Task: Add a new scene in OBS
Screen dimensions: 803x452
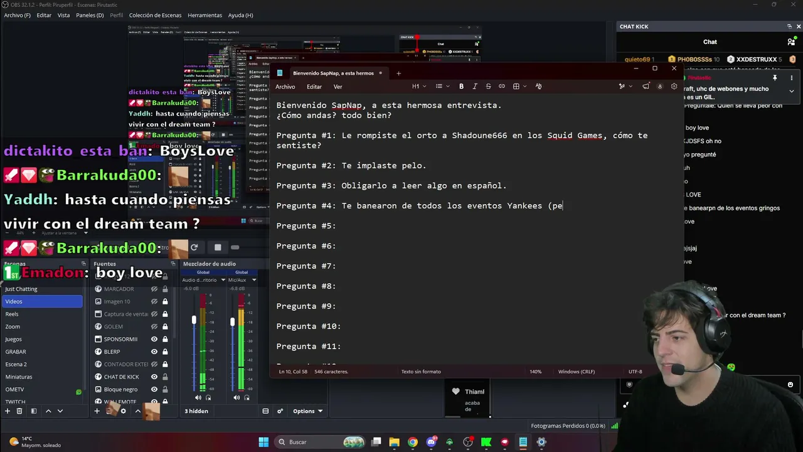Action: (8, 411)
